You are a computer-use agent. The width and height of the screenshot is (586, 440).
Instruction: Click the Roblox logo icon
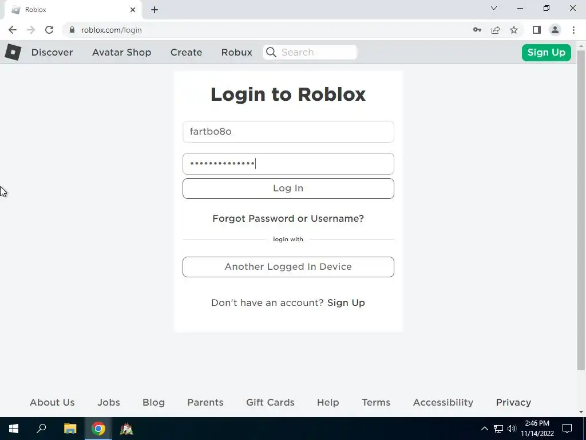tap(13, 52)
